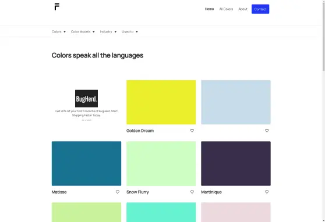Pick the aquamarine swatch in bottom row

click(x=161, y=212)
